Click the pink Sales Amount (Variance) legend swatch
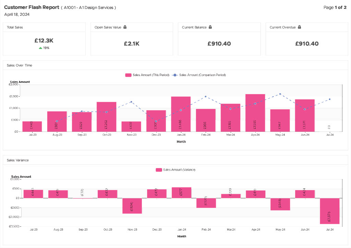 pyautogui.click(x=159, y=170)
